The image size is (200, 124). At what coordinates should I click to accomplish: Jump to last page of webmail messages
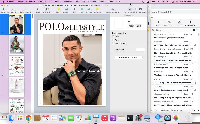[x=198, y=110]
